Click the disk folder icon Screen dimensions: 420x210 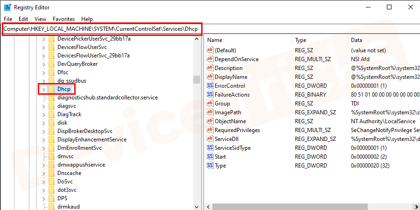click(x=51, y=123)
